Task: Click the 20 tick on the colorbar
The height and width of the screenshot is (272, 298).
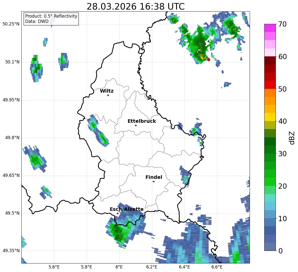Action: tap(282, 186)
